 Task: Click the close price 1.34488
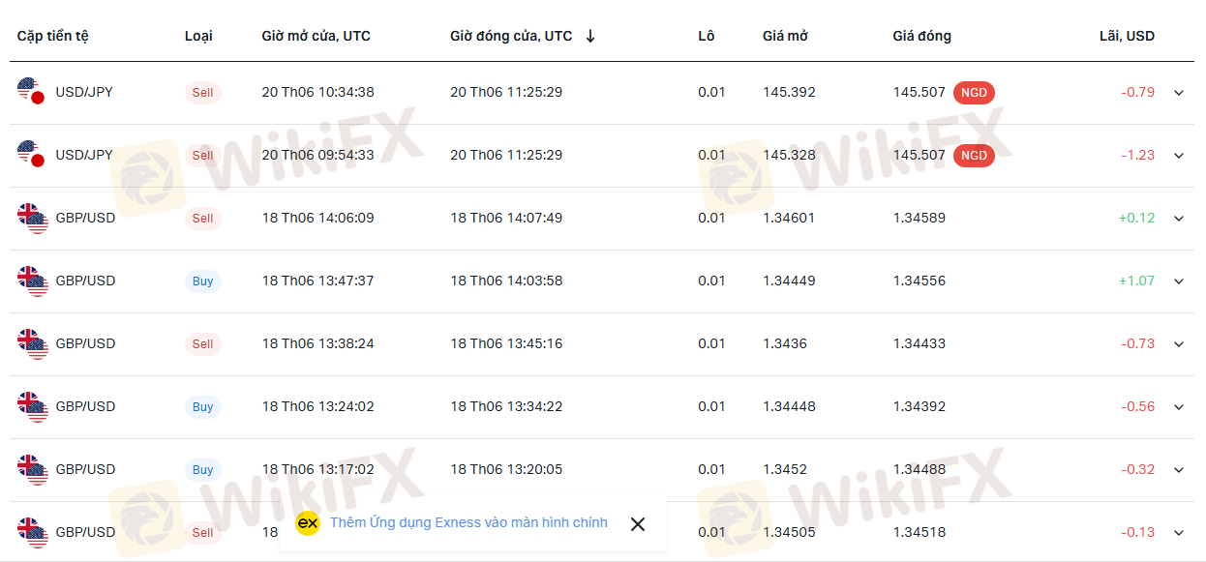920,469
